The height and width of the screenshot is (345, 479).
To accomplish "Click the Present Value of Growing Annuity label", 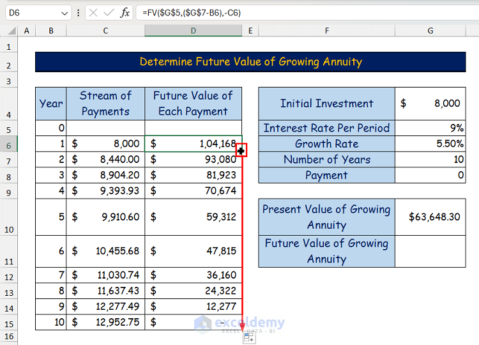I will tap(327, 217).
